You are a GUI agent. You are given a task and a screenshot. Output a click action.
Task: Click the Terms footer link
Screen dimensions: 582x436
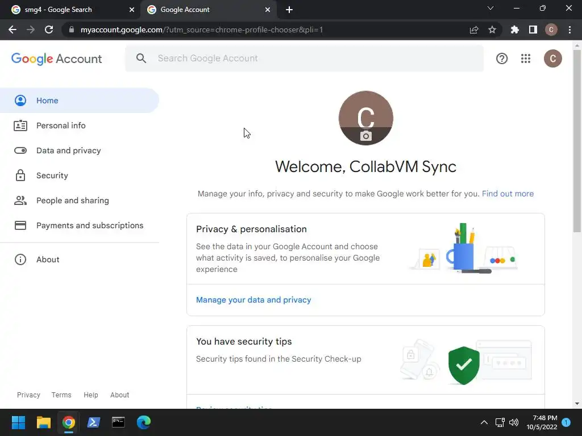[61, 395]
